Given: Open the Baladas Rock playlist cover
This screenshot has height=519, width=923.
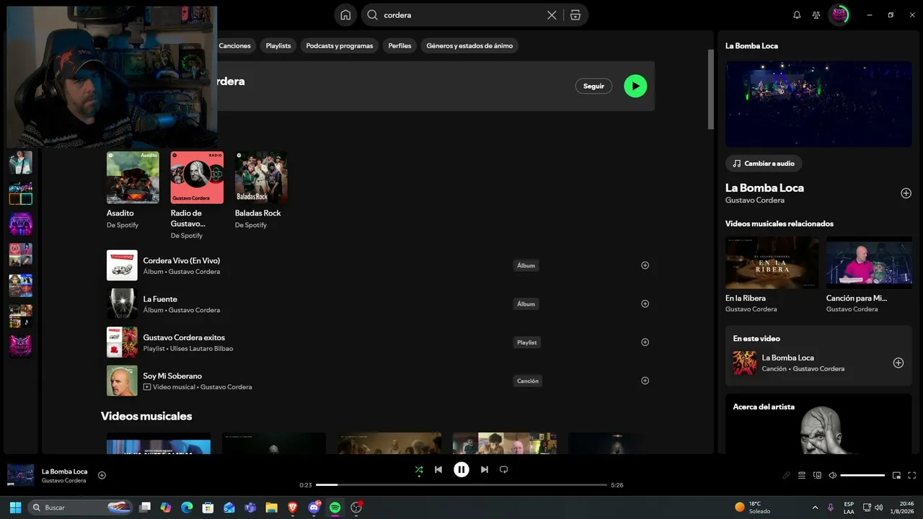Looking at the screenshot, I should (x=261, y=177).
